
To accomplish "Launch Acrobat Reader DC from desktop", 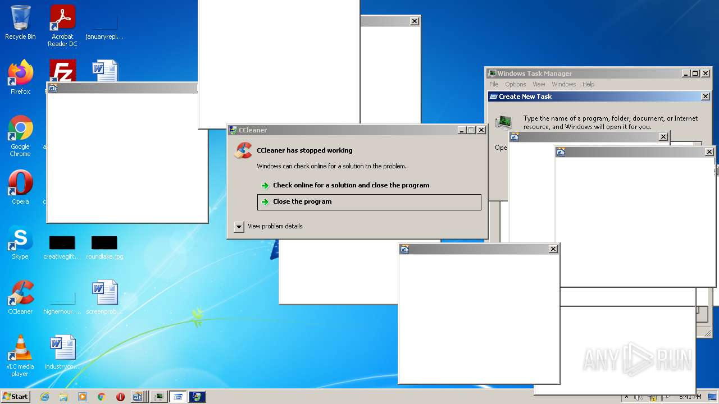I will [62, 26].
